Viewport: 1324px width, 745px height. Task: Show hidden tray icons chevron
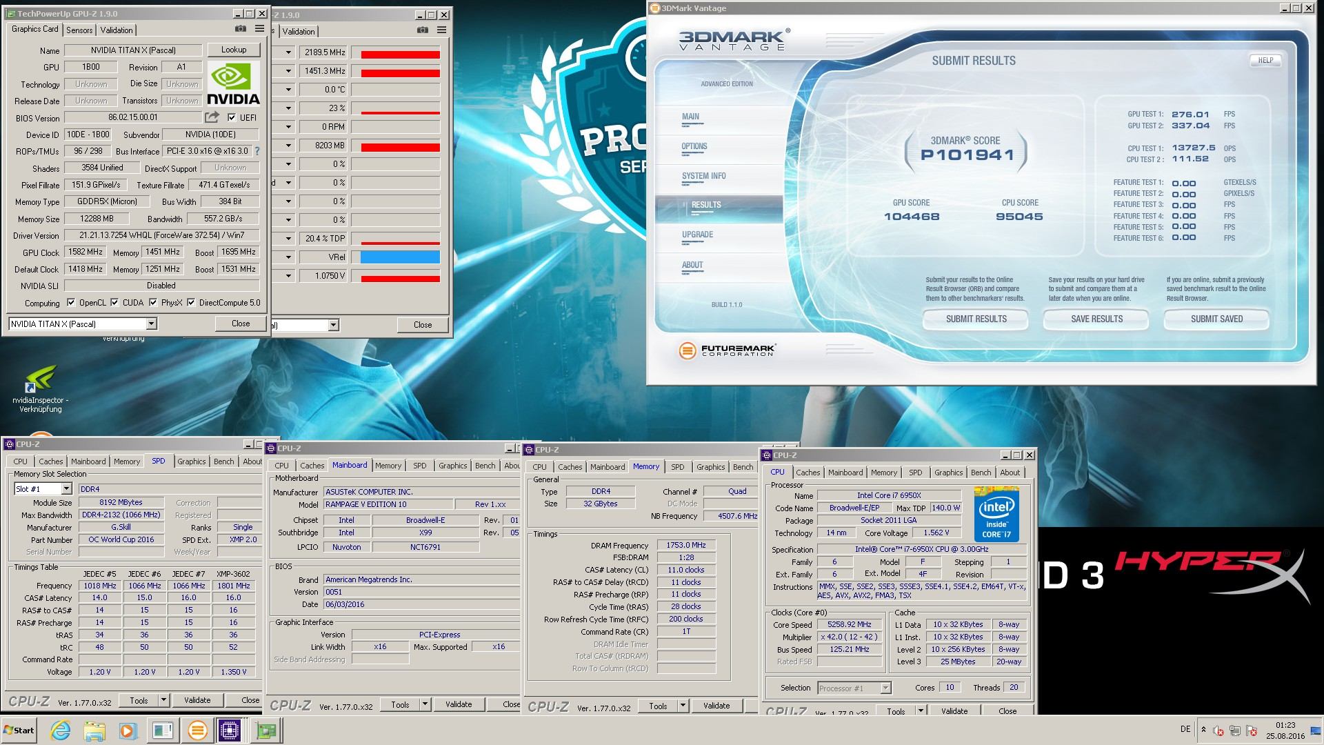[1203, 730]
